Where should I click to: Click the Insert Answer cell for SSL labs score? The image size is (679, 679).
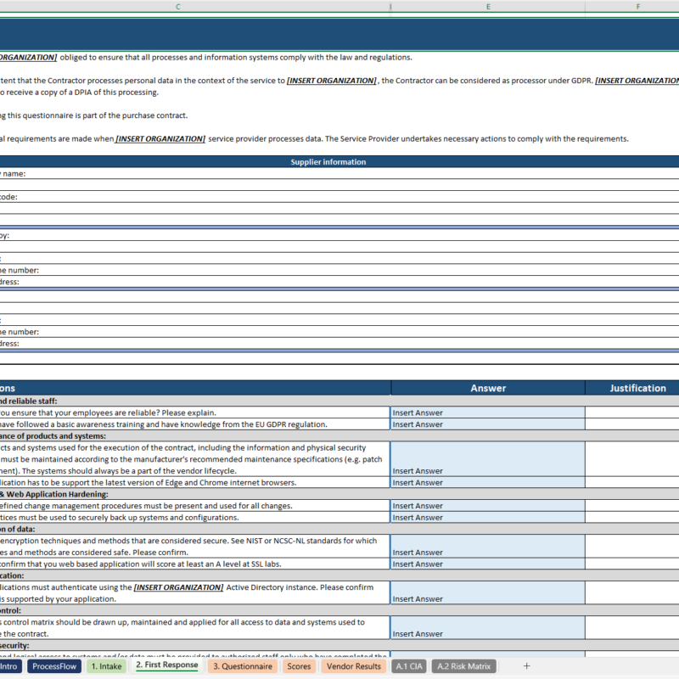coord(488,564)
